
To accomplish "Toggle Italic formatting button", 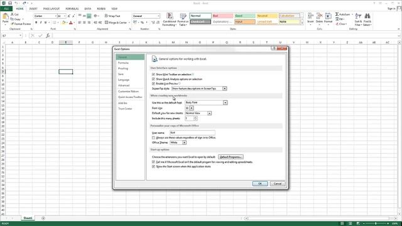I will pos(41,23).
